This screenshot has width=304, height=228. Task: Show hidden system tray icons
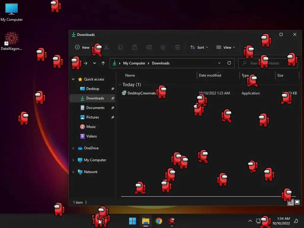(x=250, y=221)
